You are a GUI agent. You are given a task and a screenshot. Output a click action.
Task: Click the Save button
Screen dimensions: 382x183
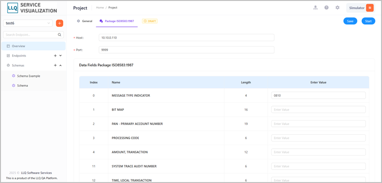[350, 21]
